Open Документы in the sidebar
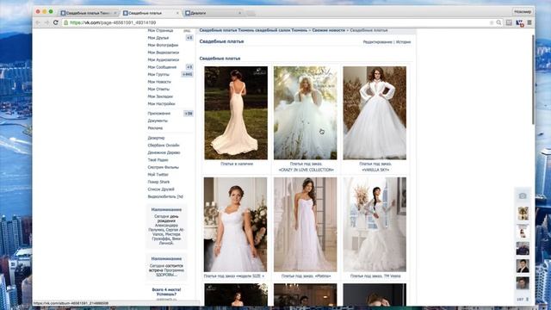This screenshot has width=551, height=310. [x=158, y=121]
